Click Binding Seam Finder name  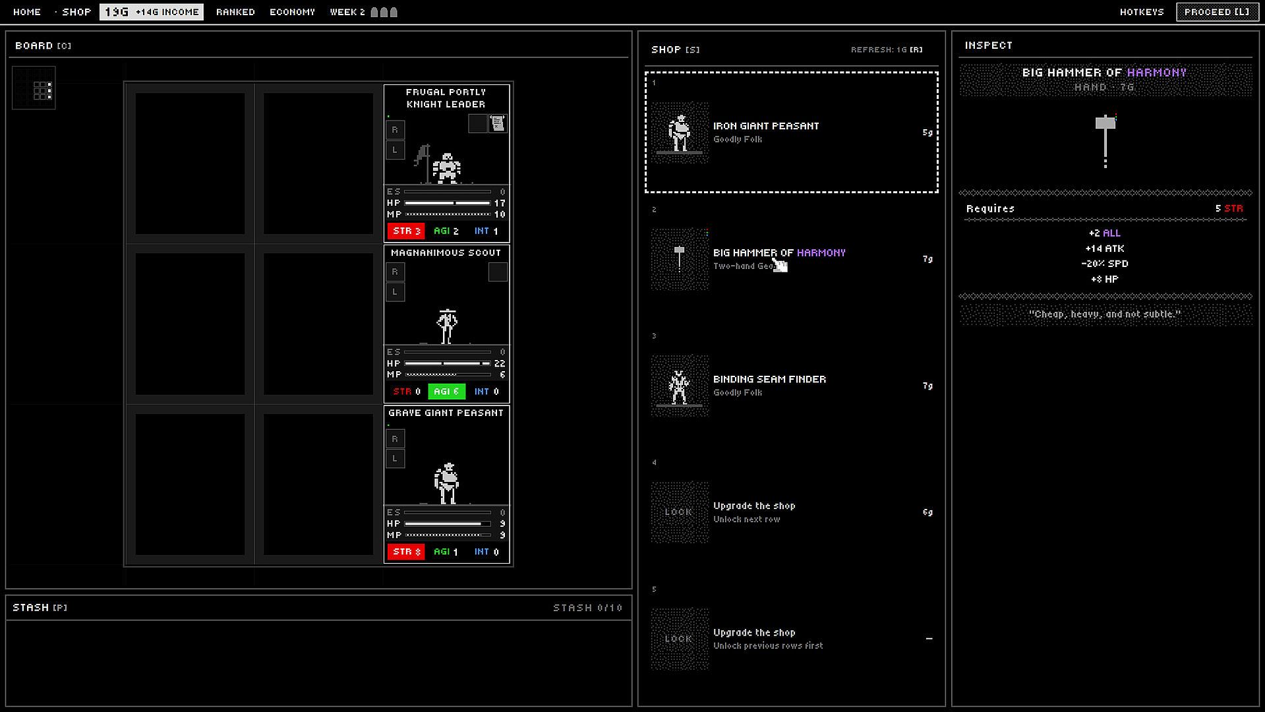click(x=769, y=379)
